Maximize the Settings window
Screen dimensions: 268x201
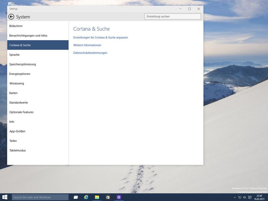(189, 9)
